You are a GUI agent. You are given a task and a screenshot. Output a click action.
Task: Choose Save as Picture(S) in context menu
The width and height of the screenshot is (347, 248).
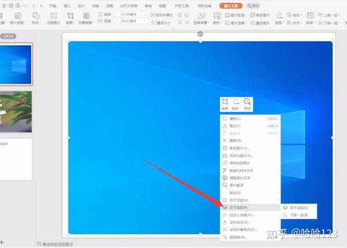[250, 156]
